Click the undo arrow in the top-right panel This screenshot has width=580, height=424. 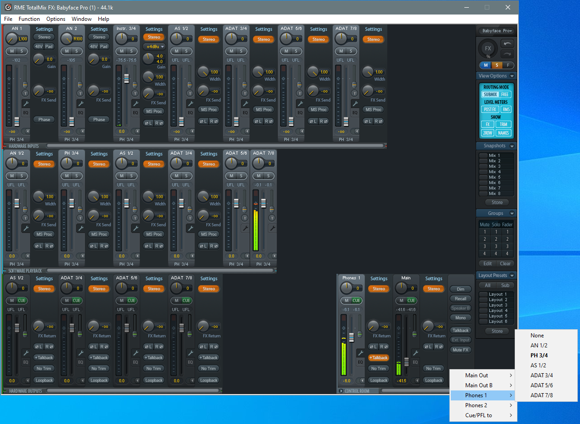tap(507, 44)
